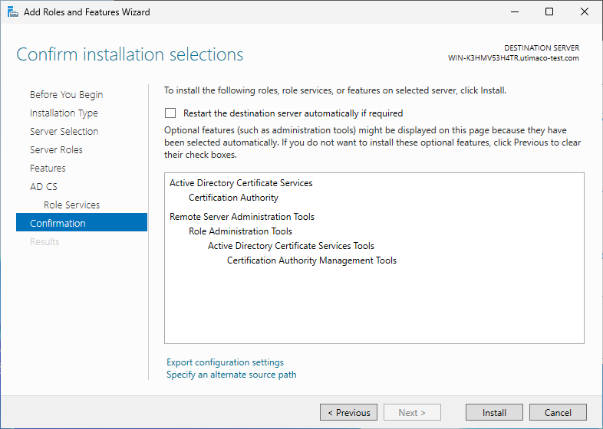Screen dimensions: 603x429
Task: Maximize the wizard window
Action: 549,12
